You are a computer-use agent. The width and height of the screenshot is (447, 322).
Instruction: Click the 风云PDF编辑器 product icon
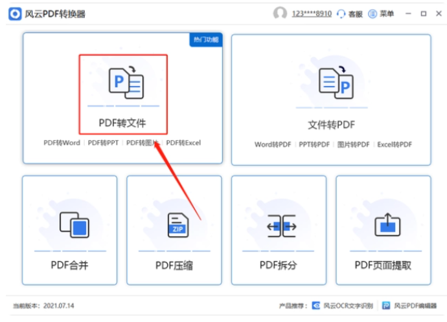click(x=386, y=305)
